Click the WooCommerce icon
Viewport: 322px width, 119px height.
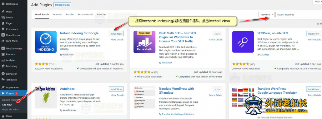[3, 49]
